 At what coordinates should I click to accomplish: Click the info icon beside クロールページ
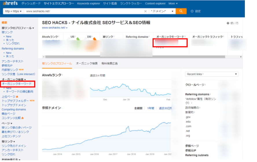coord(205,84)
